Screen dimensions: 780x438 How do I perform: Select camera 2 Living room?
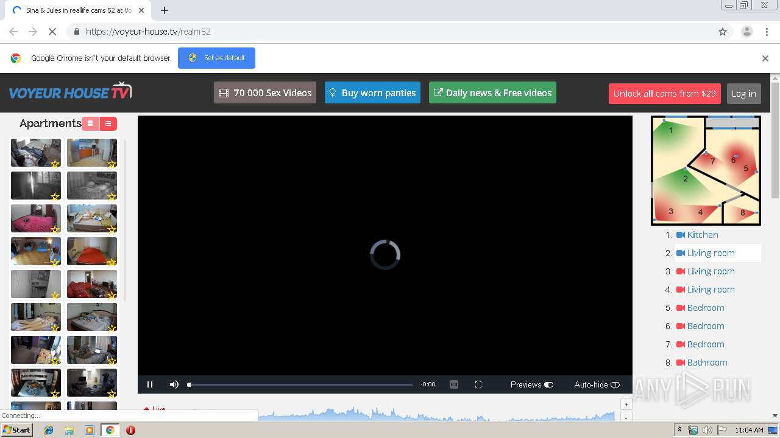(711, 253)
